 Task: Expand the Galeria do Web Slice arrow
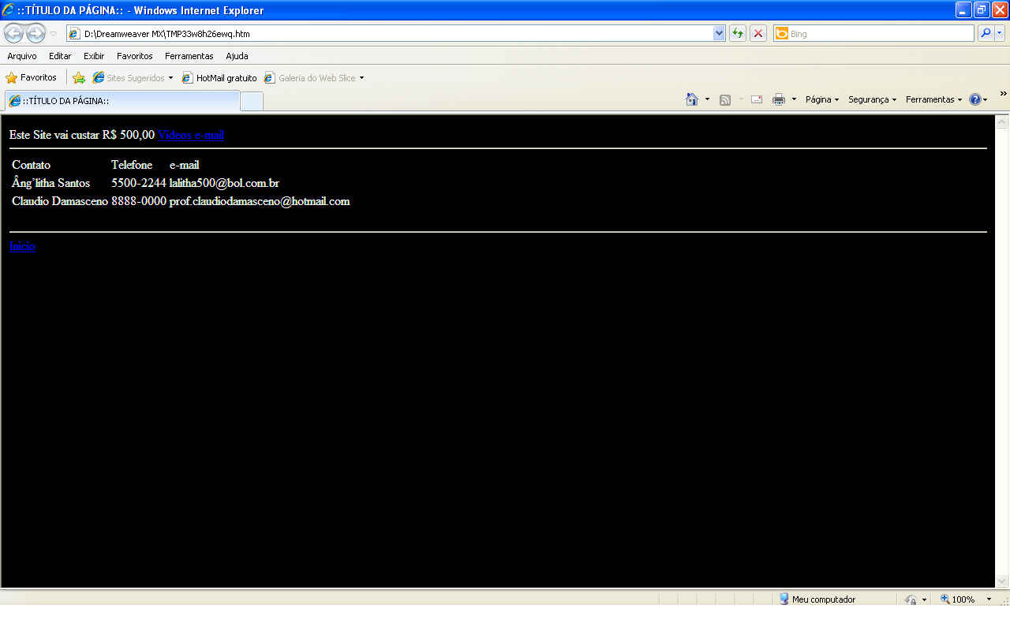[x=361, y=78]
